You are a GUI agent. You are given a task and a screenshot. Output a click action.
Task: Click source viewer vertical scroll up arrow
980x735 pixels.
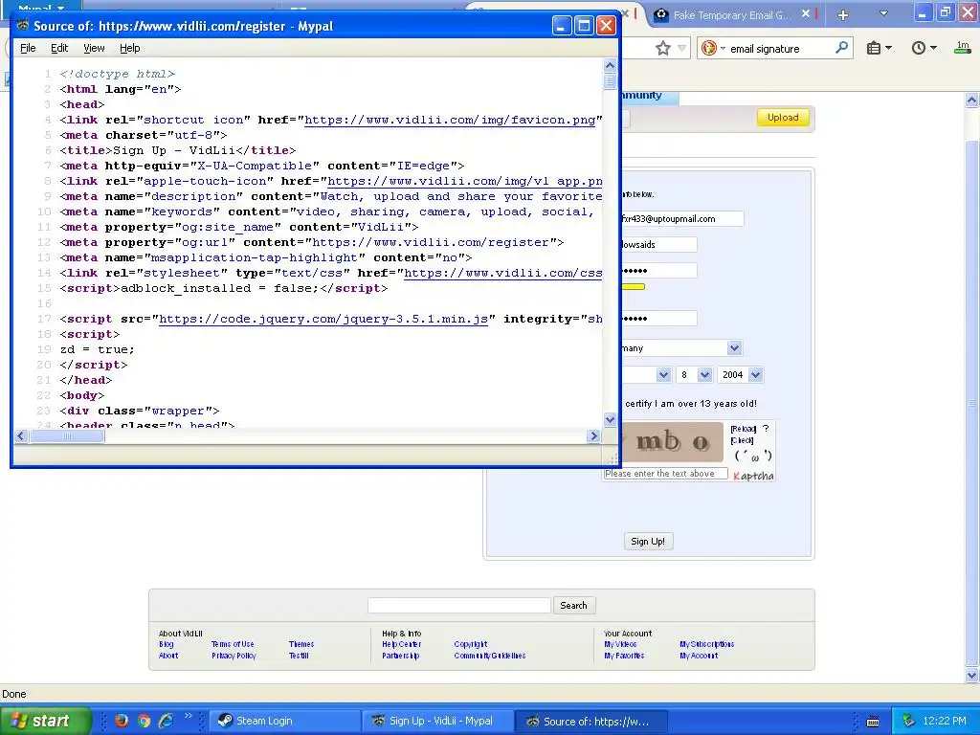click(x=610, y=65)
